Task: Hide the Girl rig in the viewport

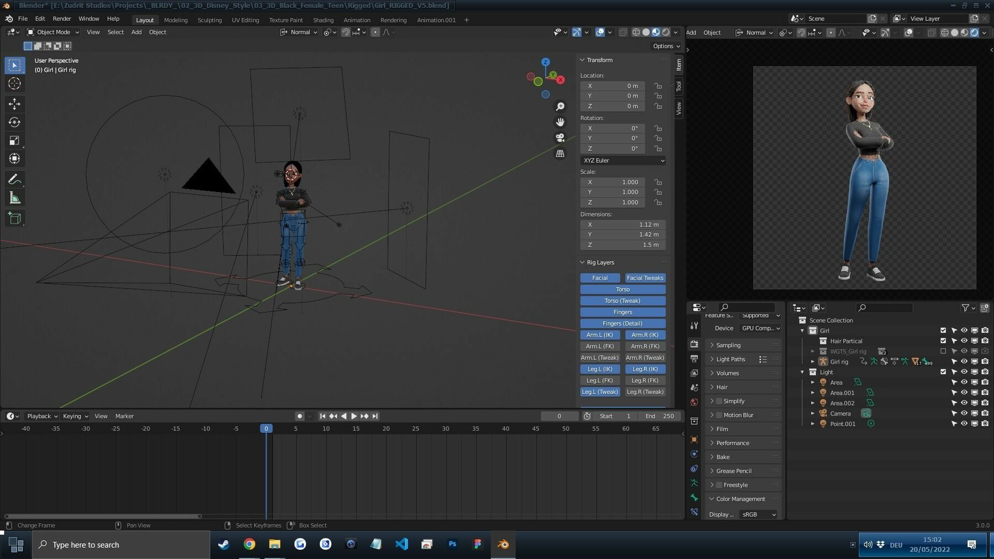Action: [x=964, y=361]
